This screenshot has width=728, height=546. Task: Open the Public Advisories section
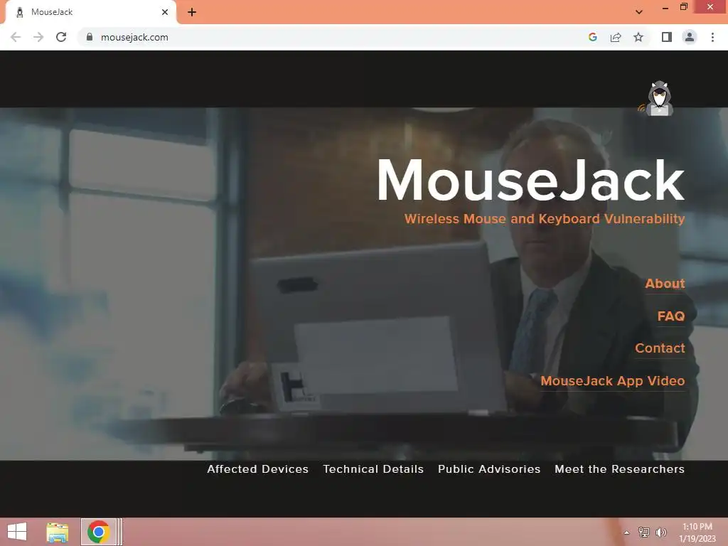point(489,469)
